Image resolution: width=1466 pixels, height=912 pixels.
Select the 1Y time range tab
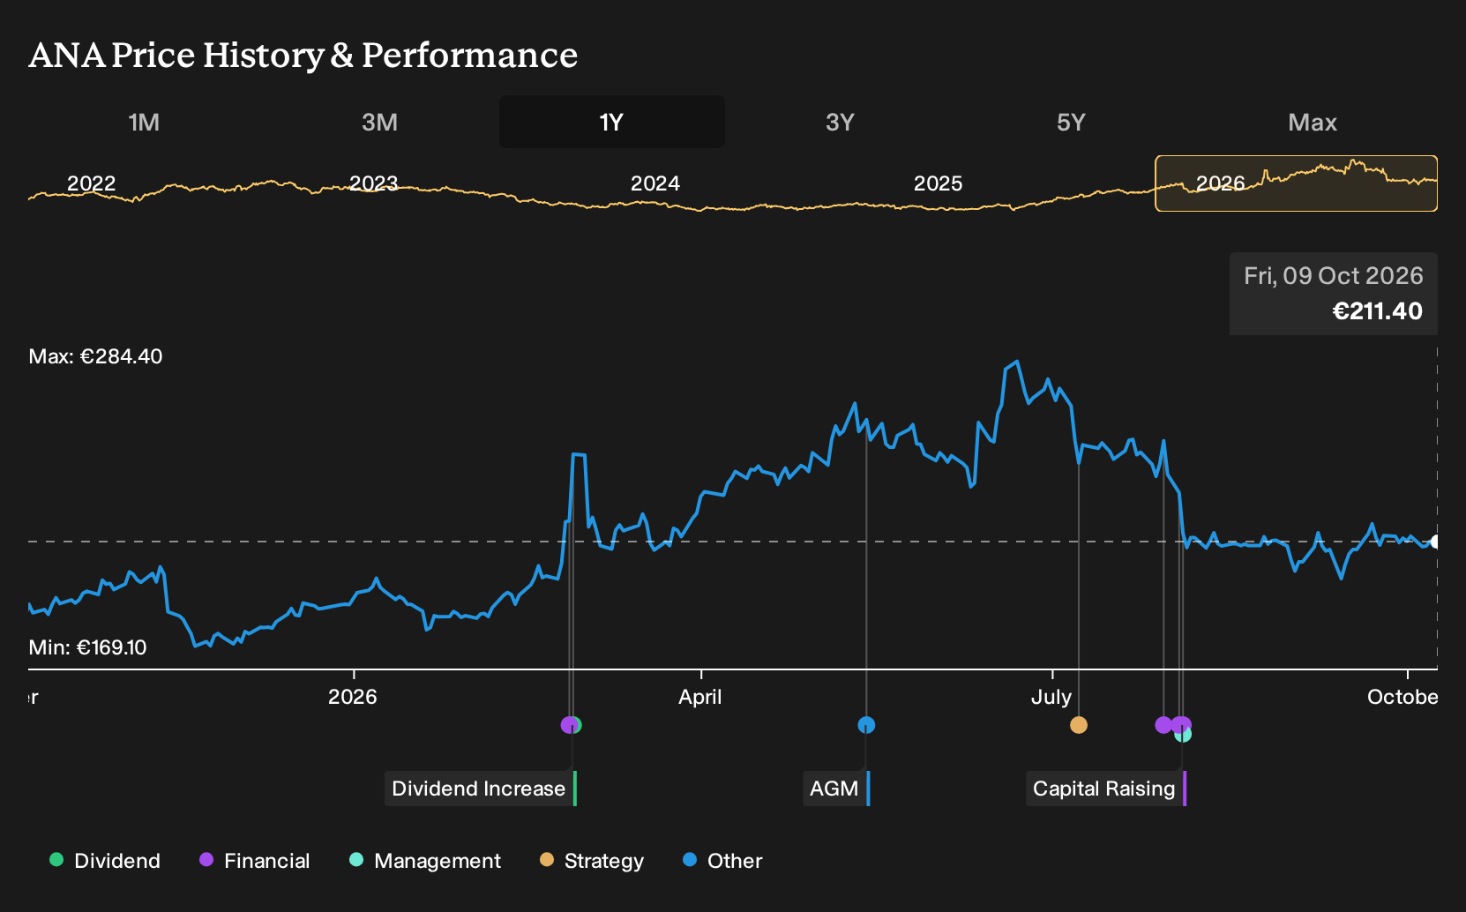pyautogui.click(x=611, y=122)
